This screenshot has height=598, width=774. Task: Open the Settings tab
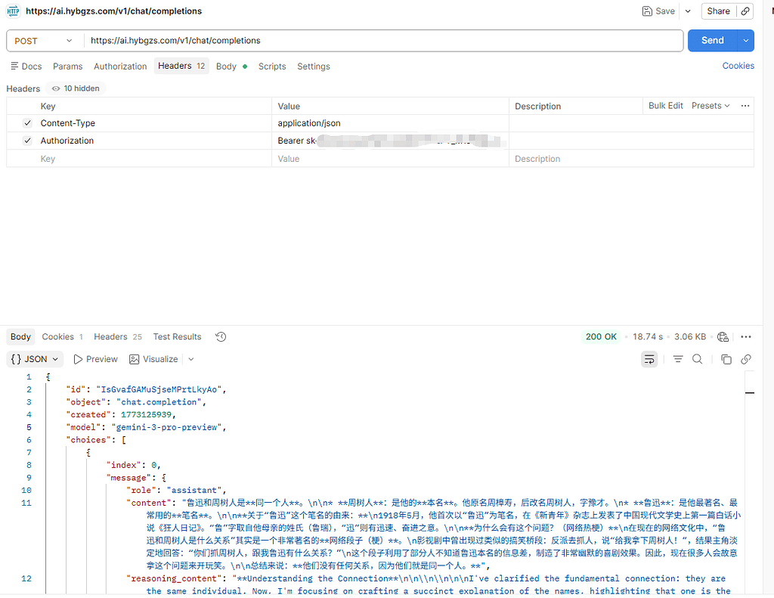pyautogui.click(x=314, y=67)
